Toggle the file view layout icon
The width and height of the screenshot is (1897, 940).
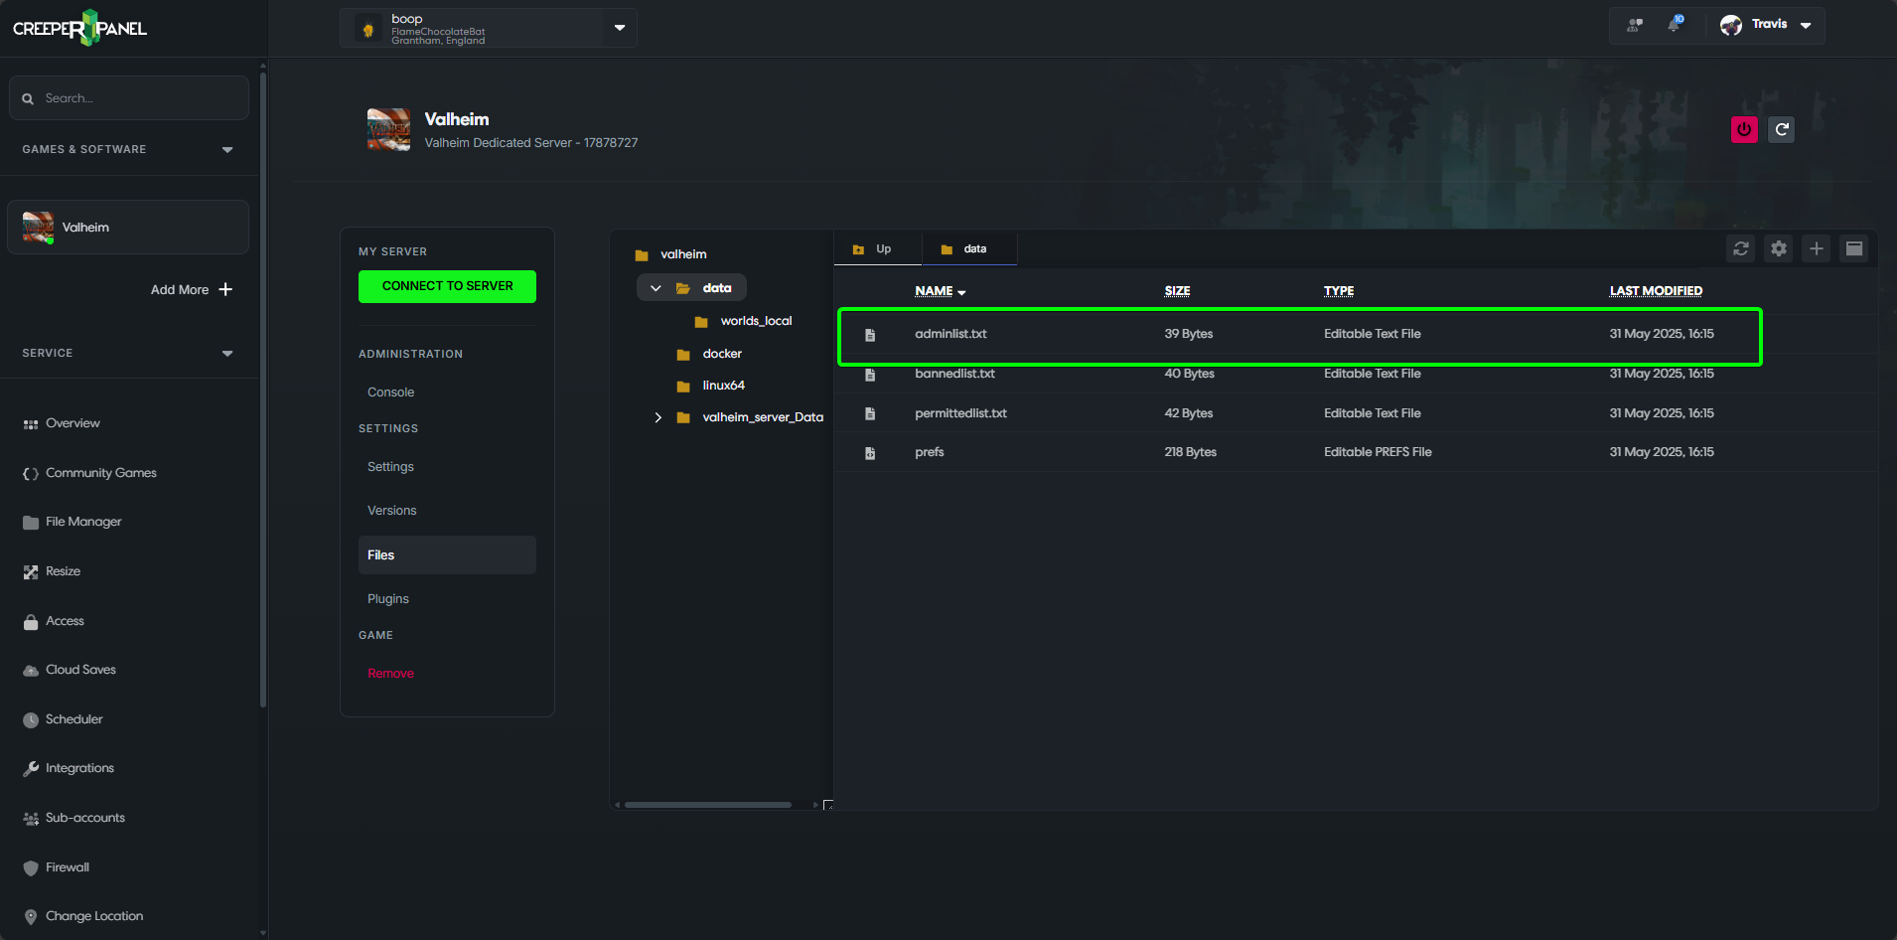pos(1854,249)
